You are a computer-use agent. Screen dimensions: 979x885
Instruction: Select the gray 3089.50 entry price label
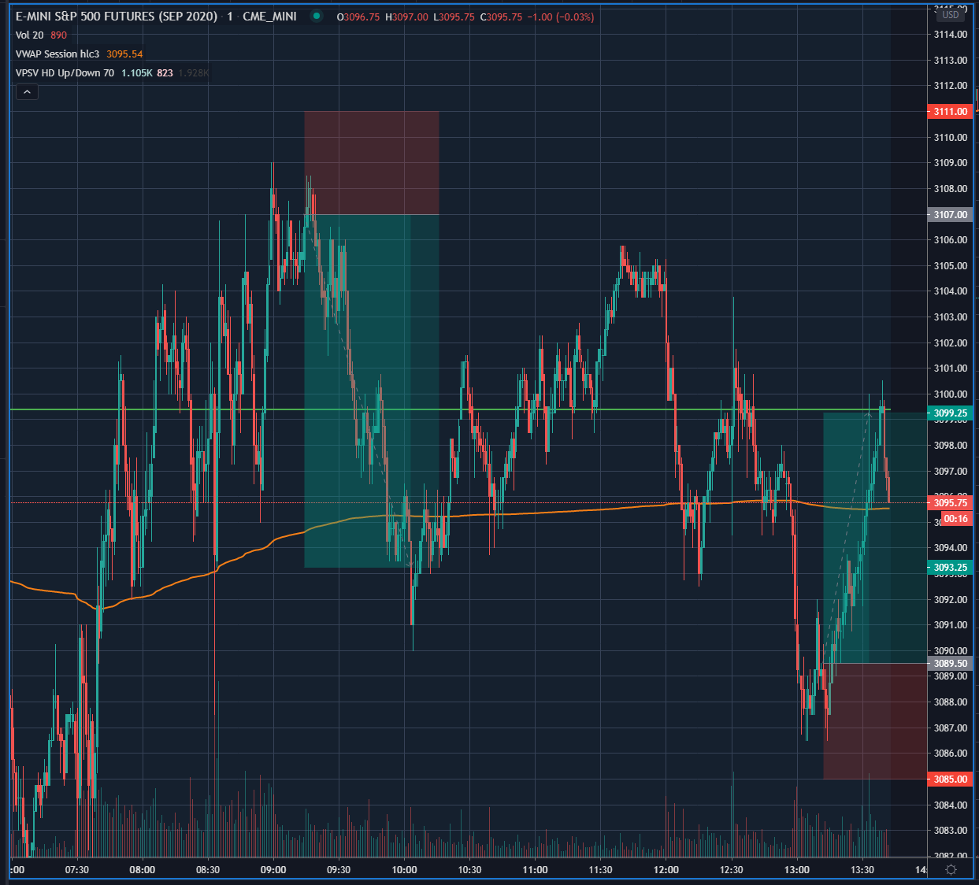pyautogui.click(x=951, y=664)
